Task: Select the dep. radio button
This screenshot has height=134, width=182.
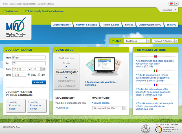Action: [29, 75]
